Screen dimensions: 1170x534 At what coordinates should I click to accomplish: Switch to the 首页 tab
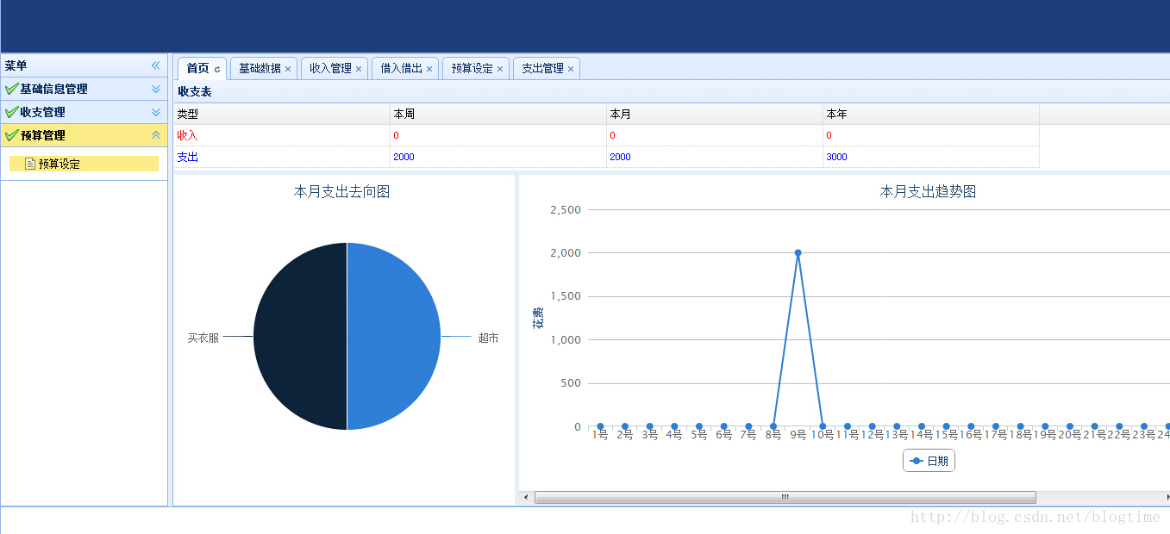click(x=197, y=68)
